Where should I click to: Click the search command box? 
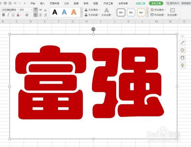(179, 3)
